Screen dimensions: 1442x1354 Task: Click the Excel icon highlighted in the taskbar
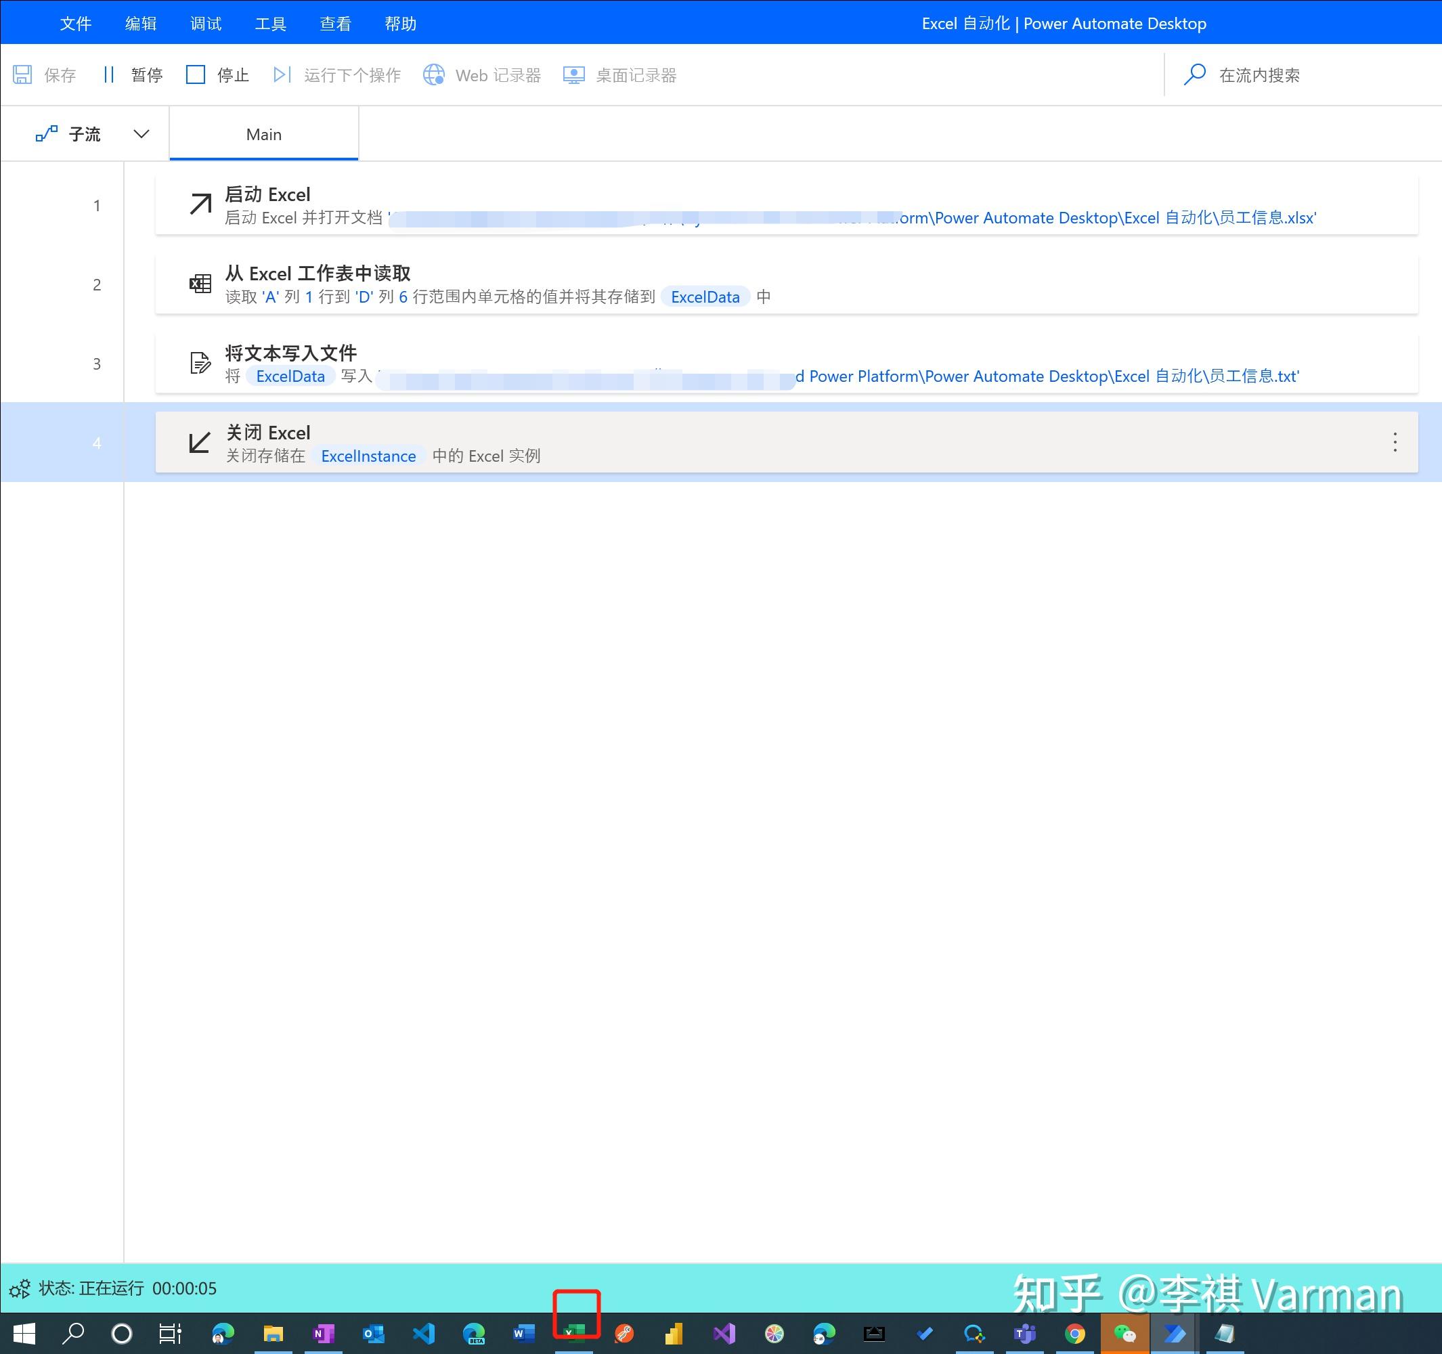click(575, 1333)
